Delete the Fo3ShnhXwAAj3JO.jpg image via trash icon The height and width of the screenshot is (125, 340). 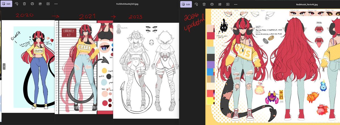click(x=25, y=4)
